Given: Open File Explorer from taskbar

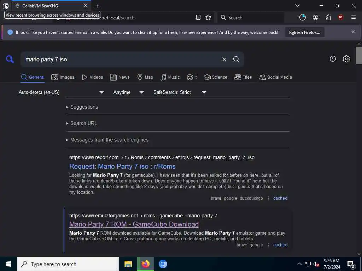Looking at the screenshot, I should pos(128,264).
